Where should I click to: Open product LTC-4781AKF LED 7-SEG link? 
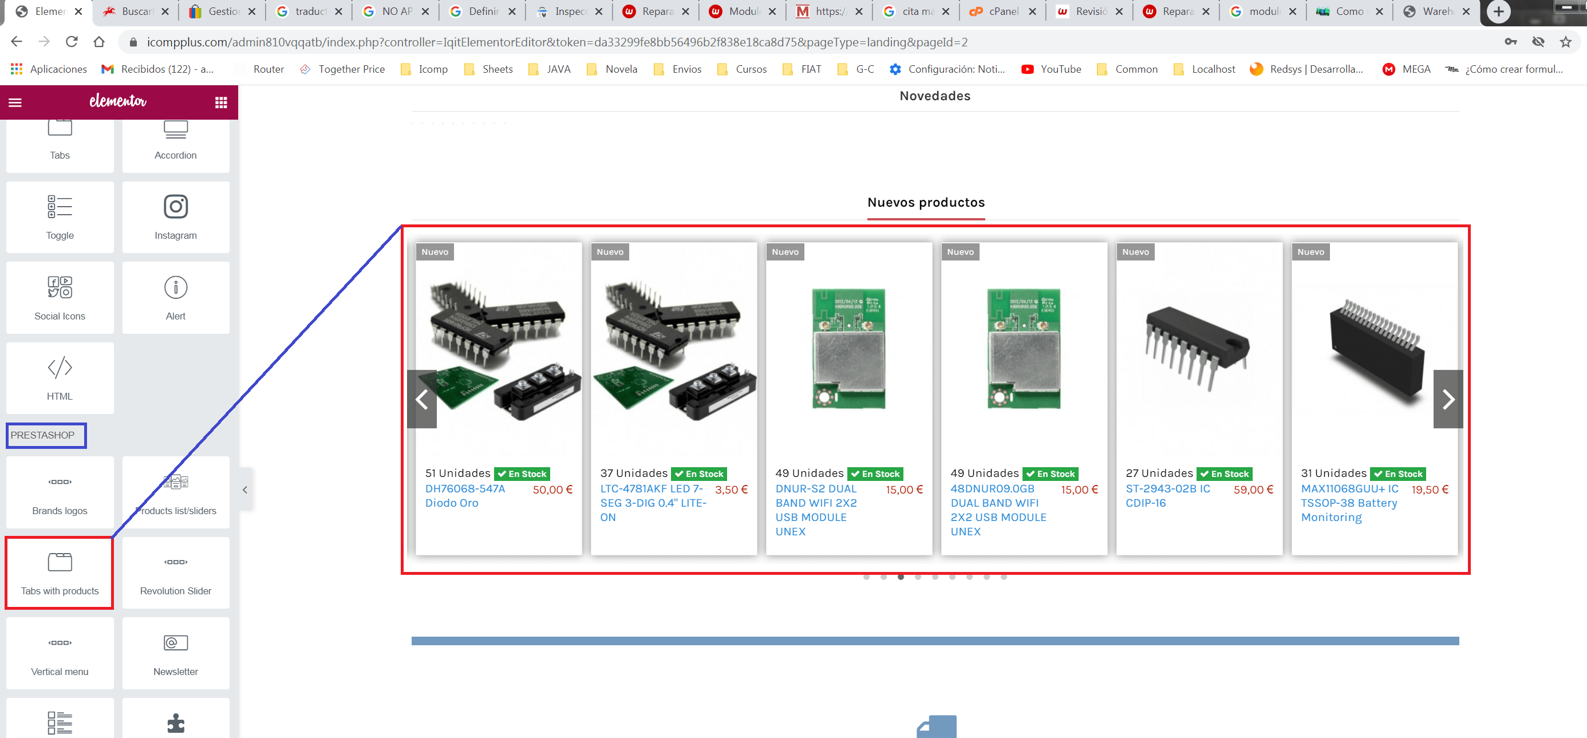point(653,503)
